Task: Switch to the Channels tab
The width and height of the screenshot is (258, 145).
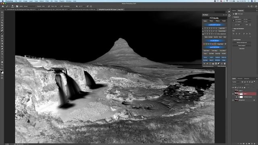Action: [x=240, y=79]
